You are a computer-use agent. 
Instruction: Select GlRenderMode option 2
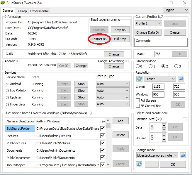pos(163,66)
